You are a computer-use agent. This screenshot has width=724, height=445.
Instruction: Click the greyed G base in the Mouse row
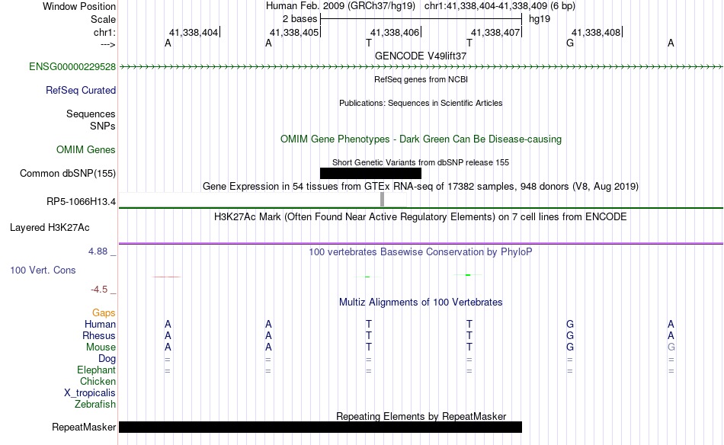pyautogui.click(x=671, y=347)
